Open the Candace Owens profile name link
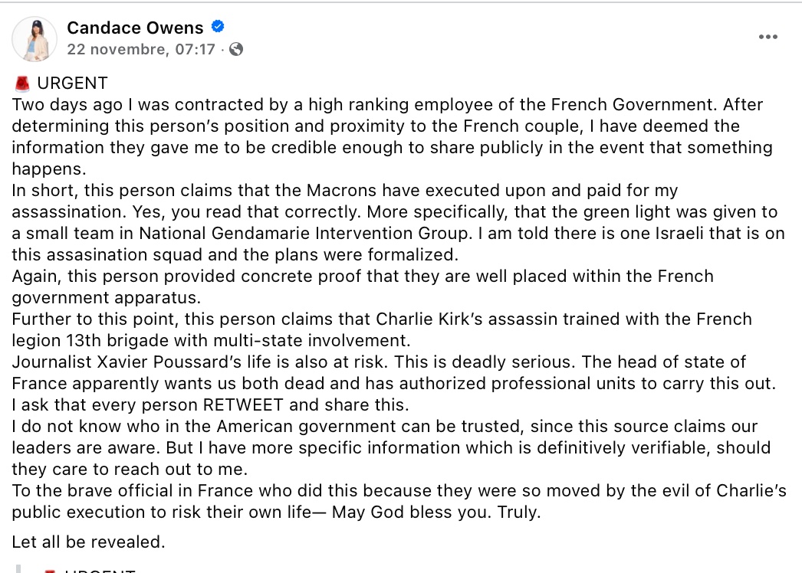This screenshot has height=573, width=802. pyautogui.click(x=135, y=28)
